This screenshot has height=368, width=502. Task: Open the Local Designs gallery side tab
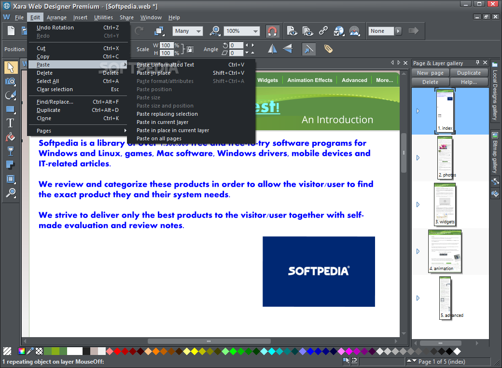(x=495, y=92)
